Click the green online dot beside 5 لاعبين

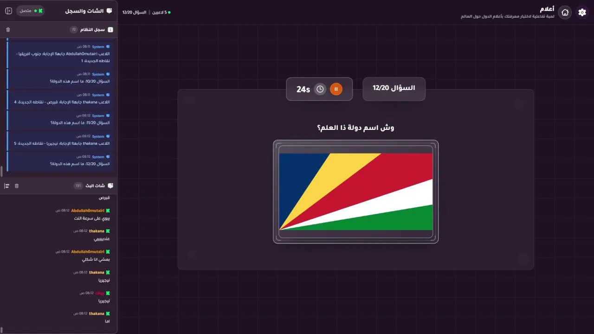(169, 12)
